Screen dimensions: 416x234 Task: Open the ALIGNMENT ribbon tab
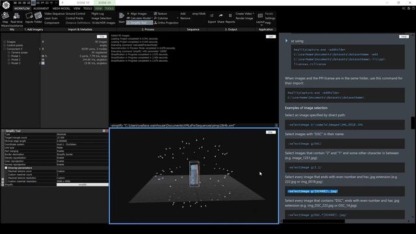coord(41,8)
